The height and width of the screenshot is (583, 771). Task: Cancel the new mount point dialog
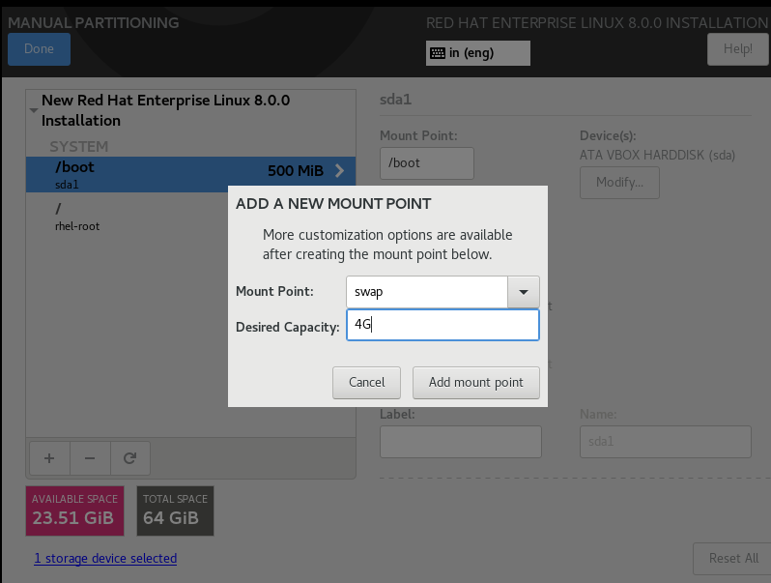(x=366, y=382)
